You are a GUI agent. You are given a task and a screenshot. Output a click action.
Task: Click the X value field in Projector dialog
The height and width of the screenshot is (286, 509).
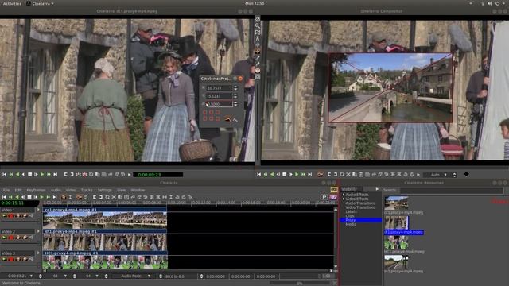pyautogui.click(x=220, y=88)
